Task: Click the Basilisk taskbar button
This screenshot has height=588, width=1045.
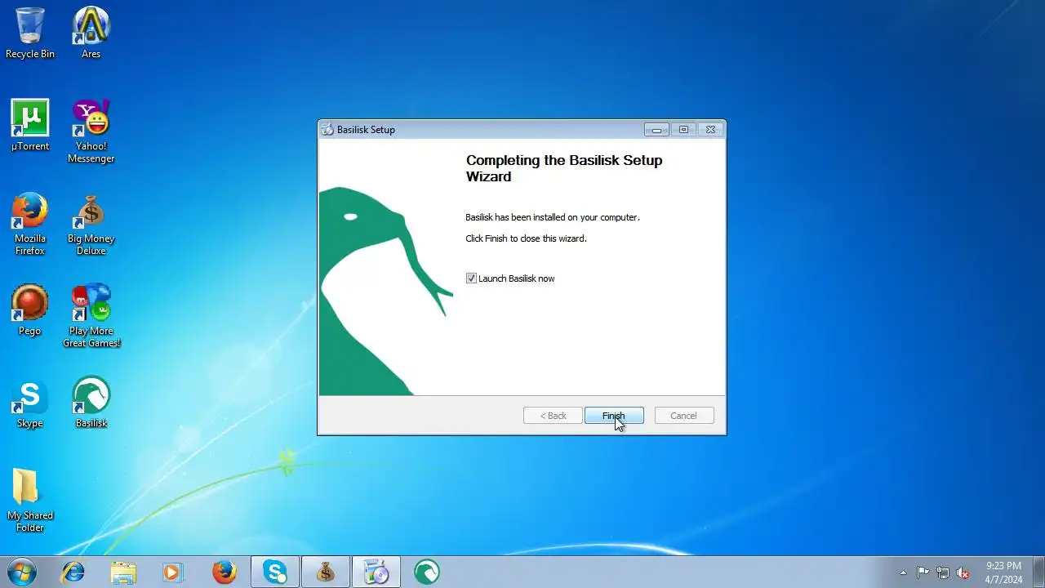Action: [427, 572]
